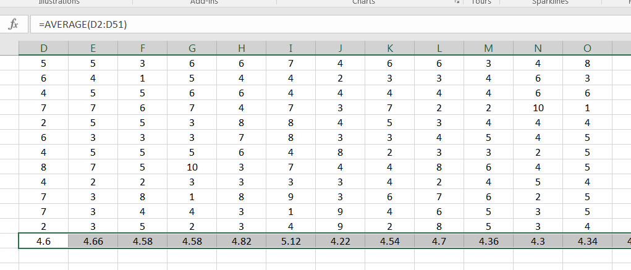The image size is (631, 270).
Task: Click the average cell showing 4.22
Action: (x=340, y=241)
